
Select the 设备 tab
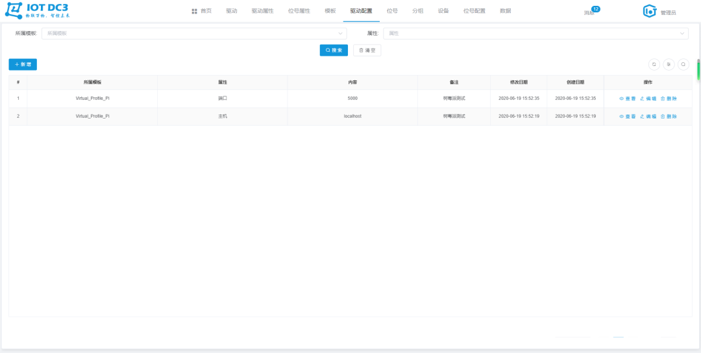coord(443,11)
